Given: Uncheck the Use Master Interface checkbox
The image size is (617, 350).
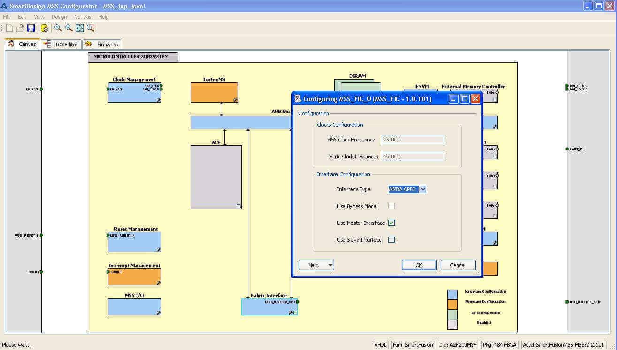Looking at the screenshot, I should (391, 223).
